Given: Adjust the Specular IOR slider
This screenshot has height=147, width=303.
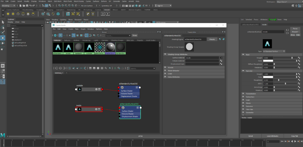Looking at the screenshot, I should 286,84.
